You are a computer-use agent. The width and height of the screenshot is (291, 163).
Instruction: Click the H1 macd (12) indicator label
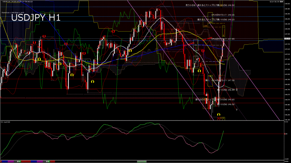6,122
